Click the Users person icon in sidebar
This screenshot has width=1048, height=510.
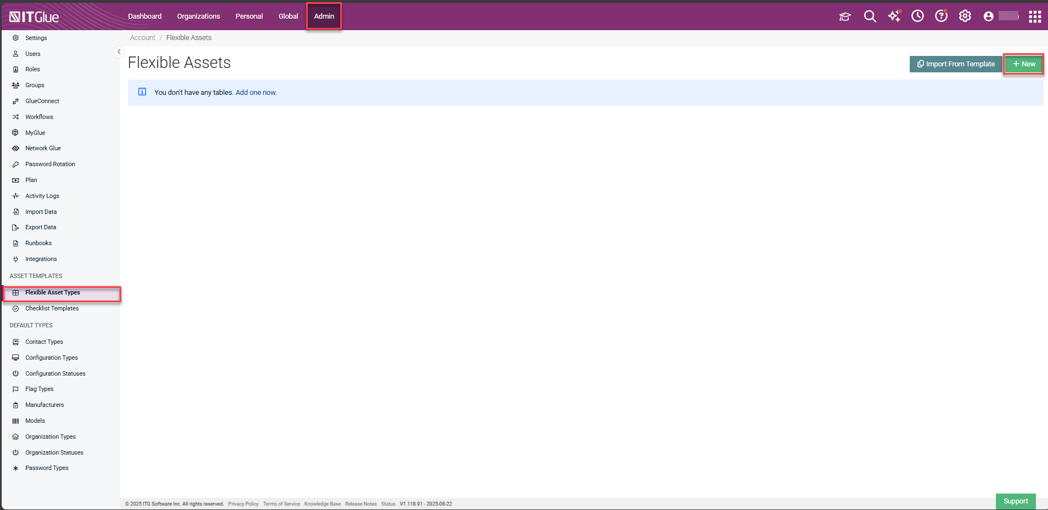15,54
